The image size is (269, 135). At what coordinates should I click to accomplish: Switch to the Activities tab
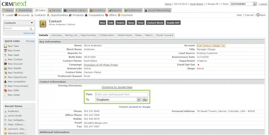coord(57,35)
